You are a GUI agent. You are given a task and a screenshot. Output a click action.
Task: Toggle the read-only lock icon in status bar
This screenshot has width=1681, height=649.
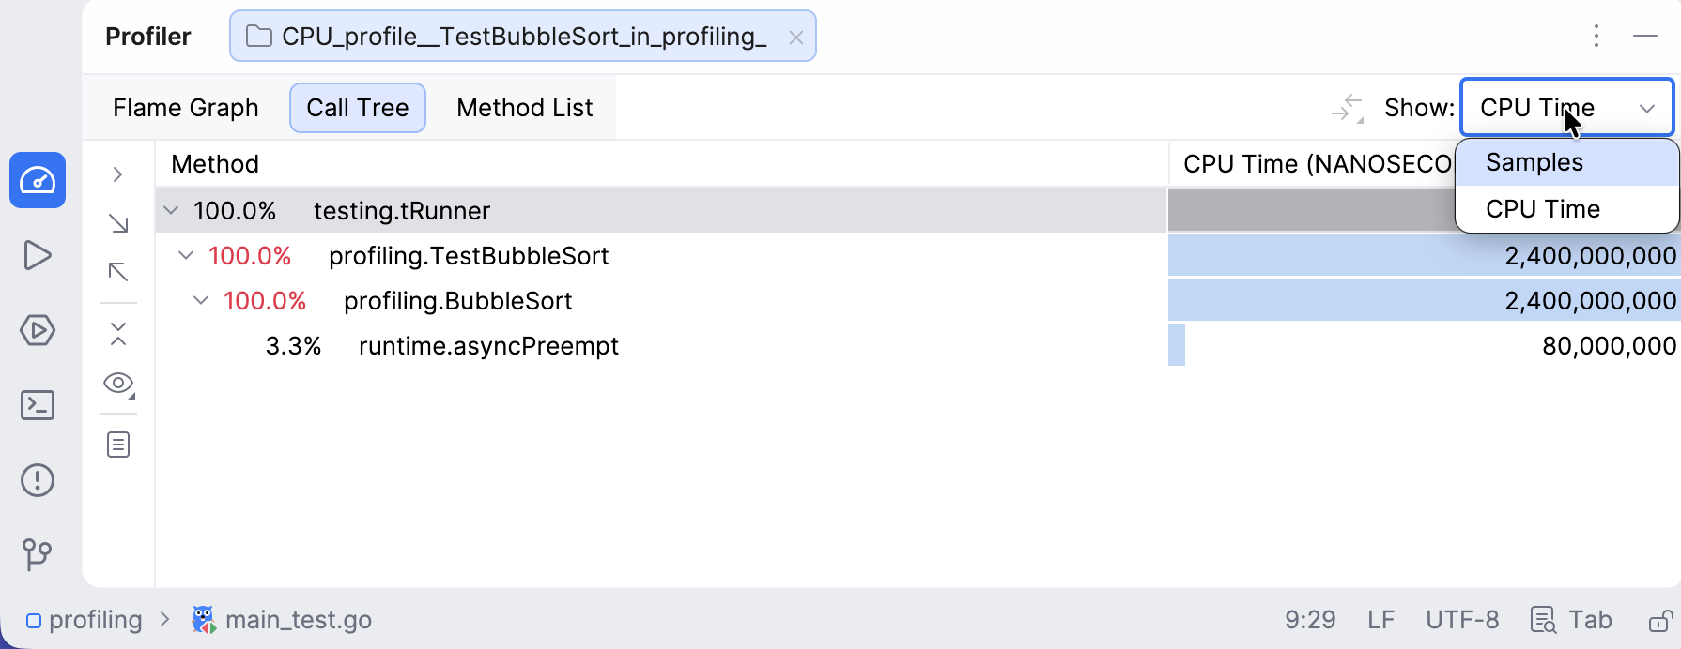click(x=1659, y=621)
